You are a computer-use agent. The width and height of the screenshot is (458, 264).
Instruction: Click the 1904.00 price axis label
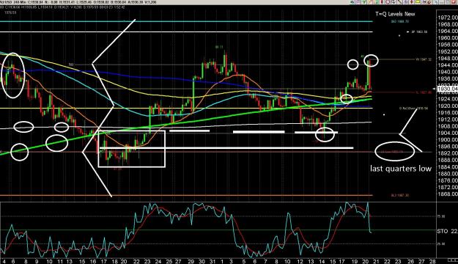click(x=448, y=133)
